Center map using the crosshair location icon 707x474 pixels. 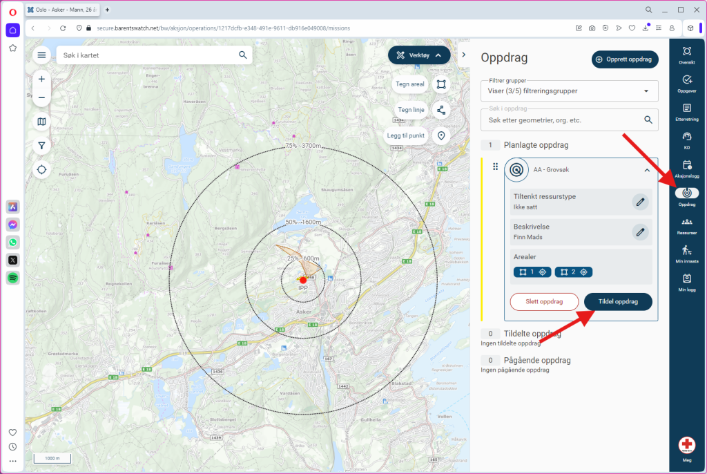[x=42, y=169]
